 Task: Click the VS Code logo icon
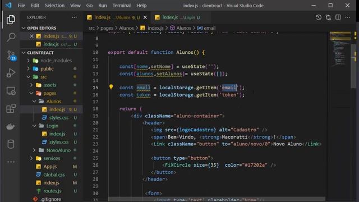[8, 5]
